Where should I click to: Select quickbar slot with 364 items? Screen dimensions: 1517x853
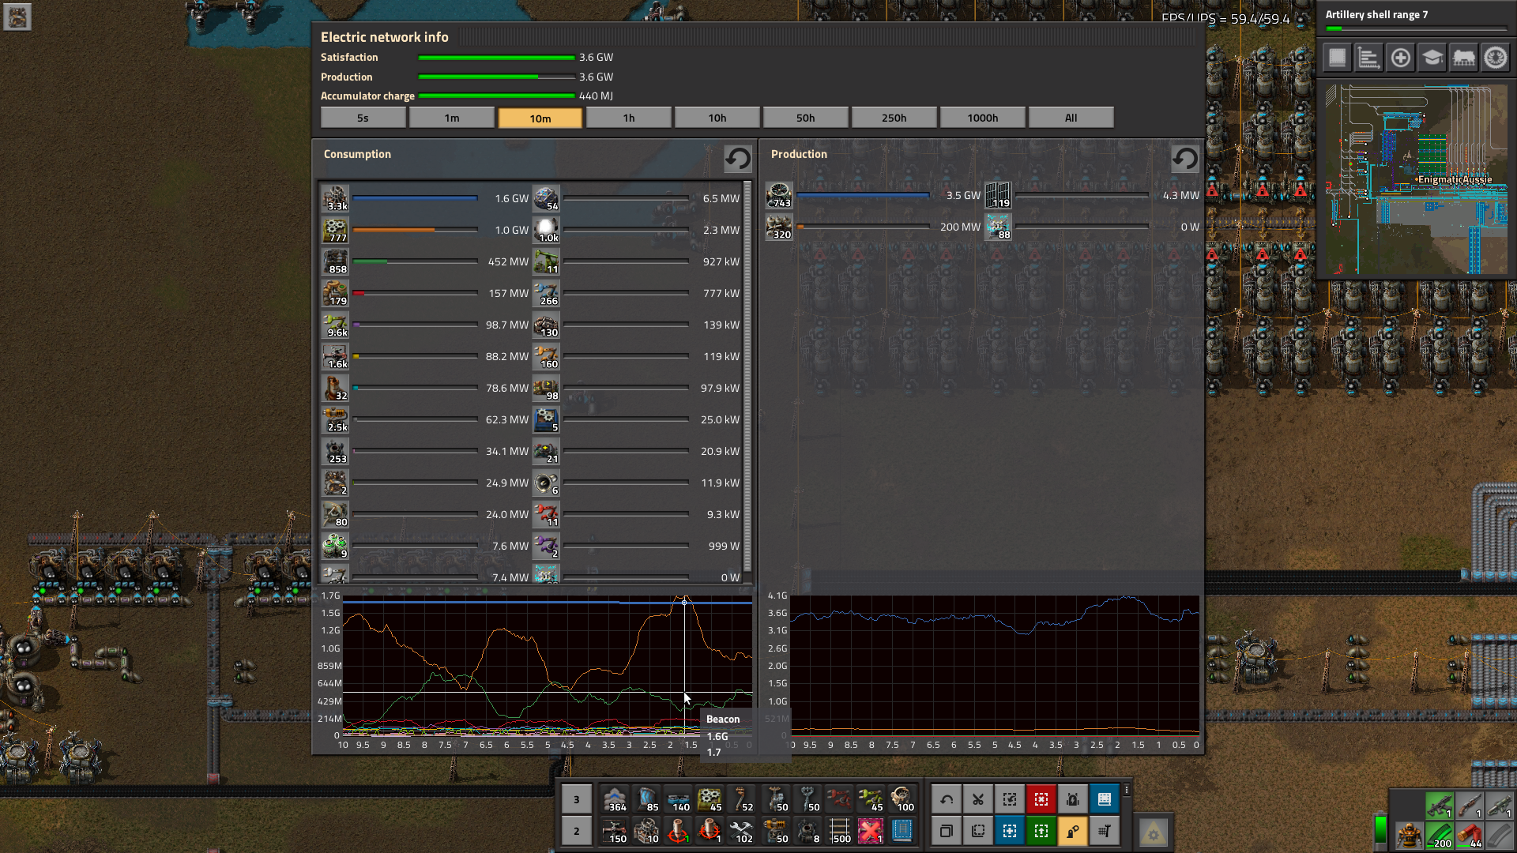pyautogui.click(x=615, y=799)
